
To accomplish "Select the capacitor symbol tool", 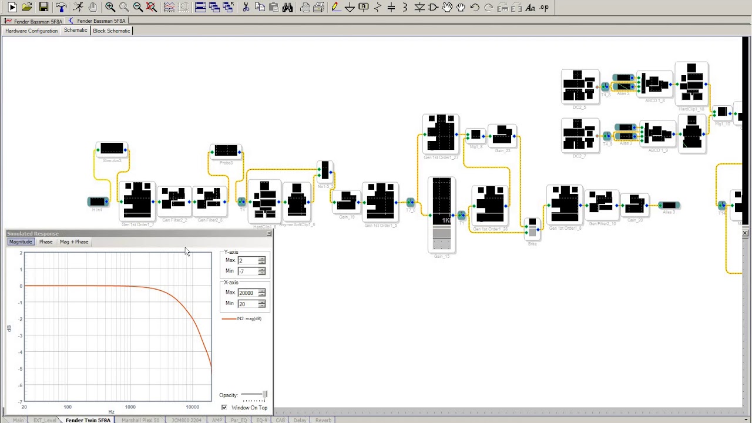I will click(x=391, y=7).
